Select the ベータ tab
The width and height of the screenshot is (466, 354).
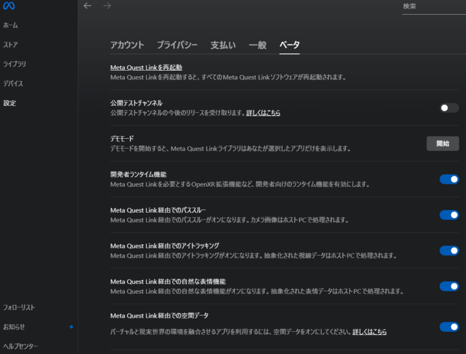[290, 45]
